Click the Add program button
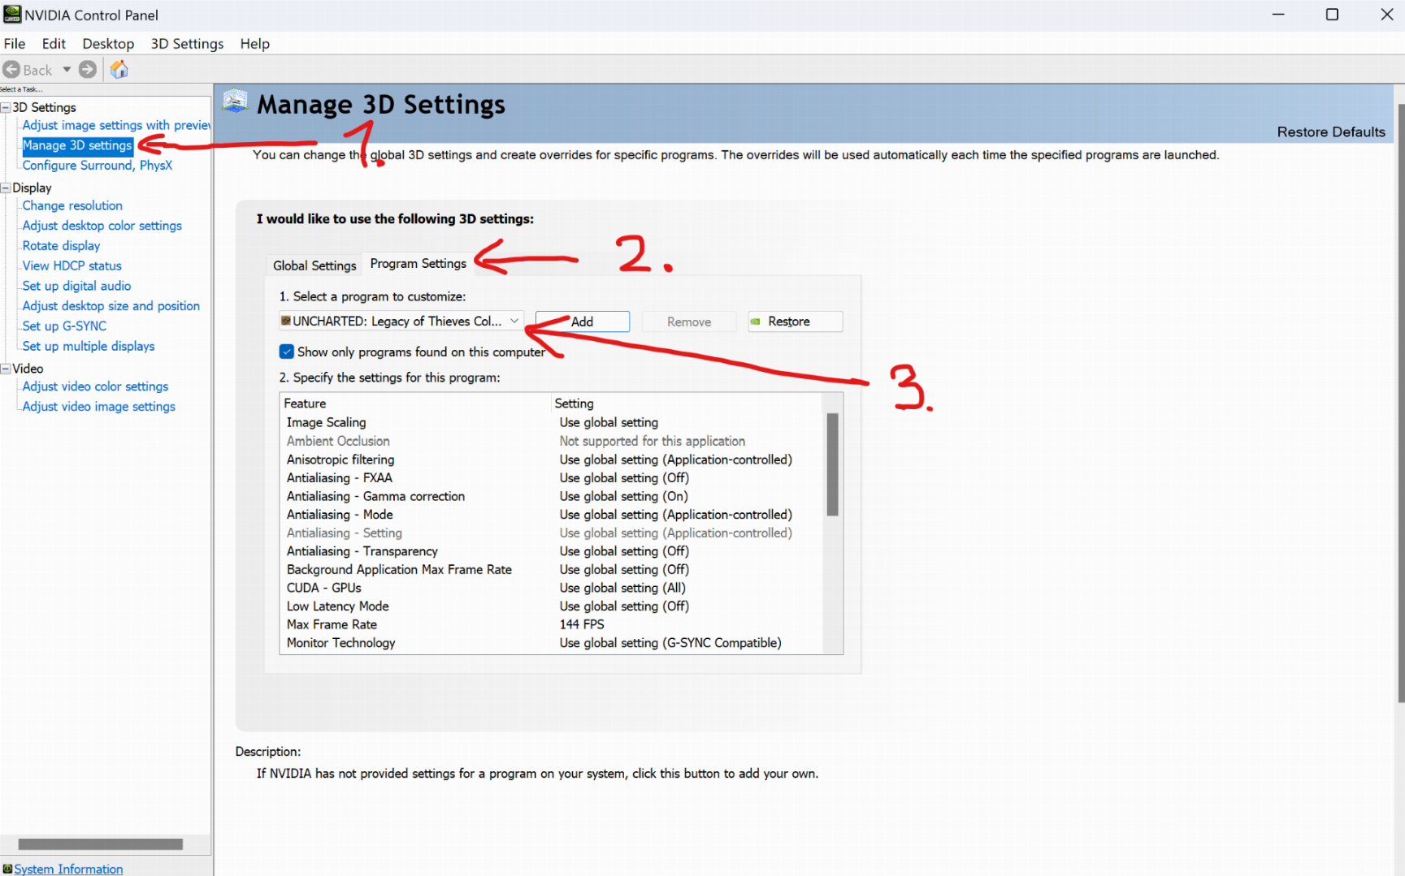1405x876 pixels. 582,321
